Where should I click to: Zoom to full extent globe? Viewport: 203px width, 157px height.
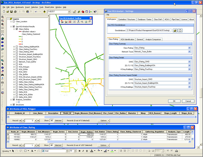[x=2, y=39]
